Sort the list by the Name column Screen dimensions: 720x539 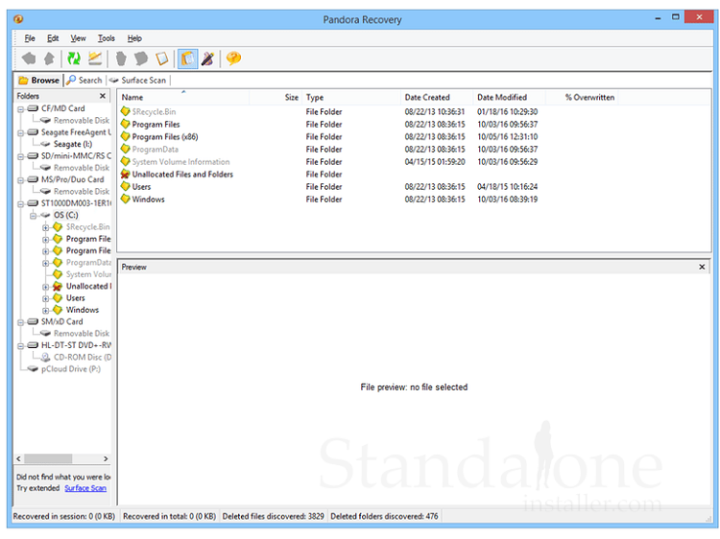pyautogui.click(x=183, y=97)
